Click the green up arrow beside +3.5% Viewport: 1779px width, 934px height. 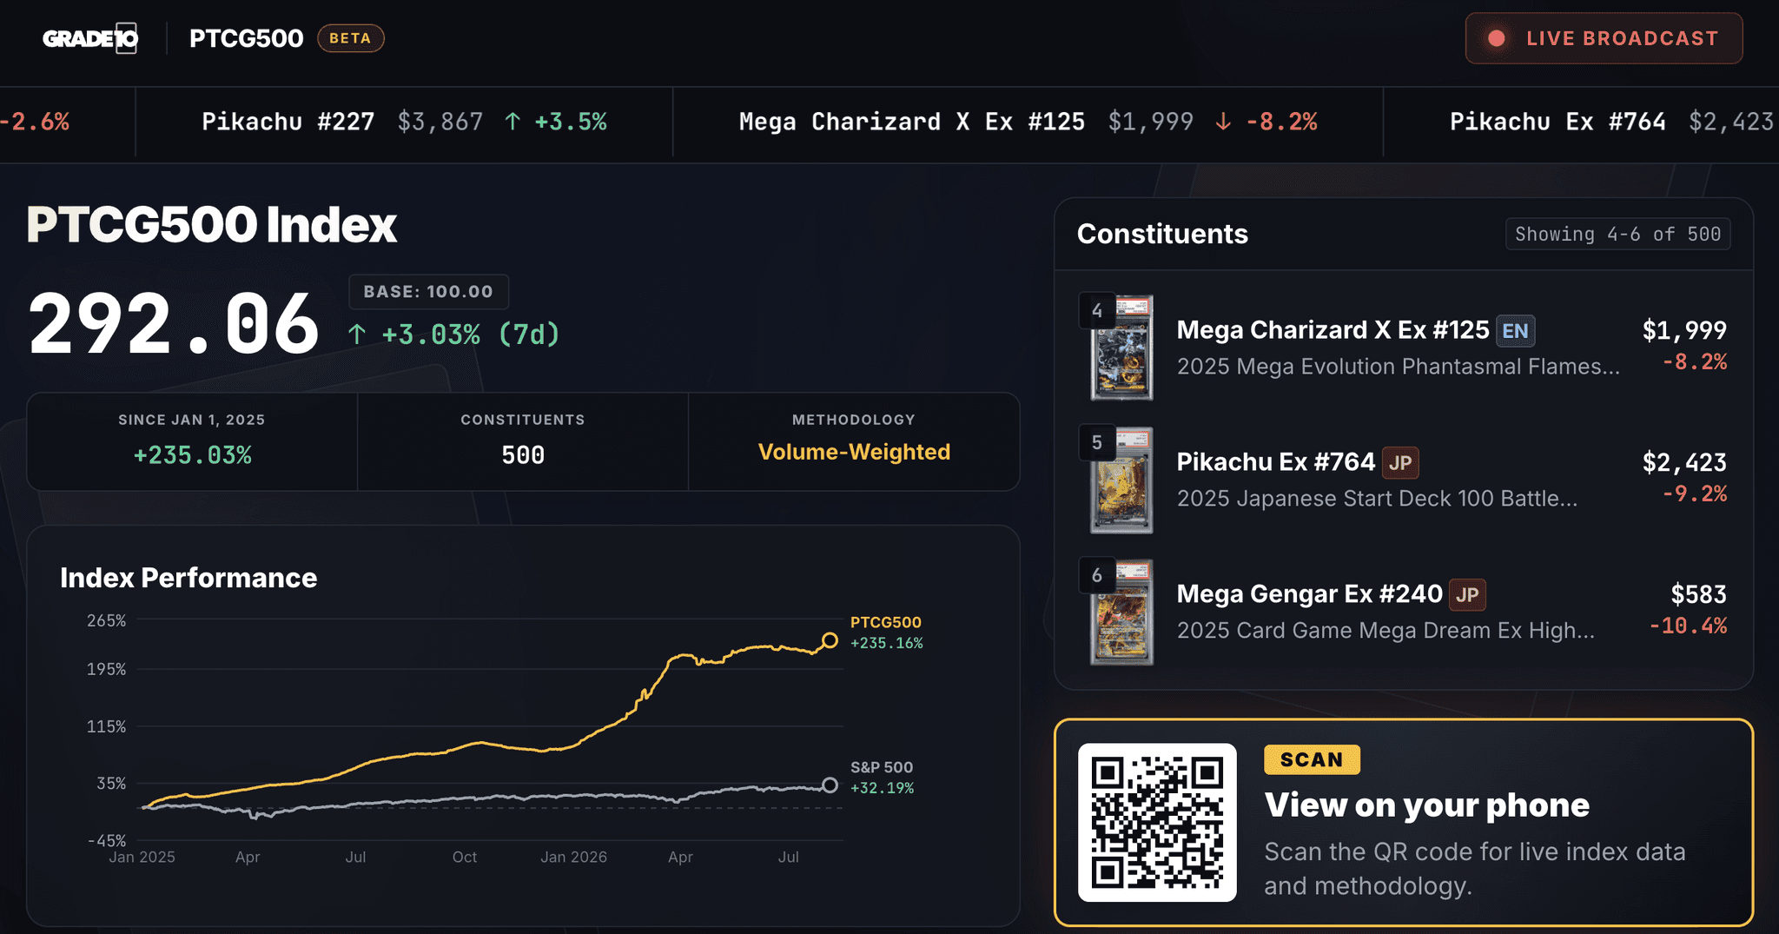point(513,122)
